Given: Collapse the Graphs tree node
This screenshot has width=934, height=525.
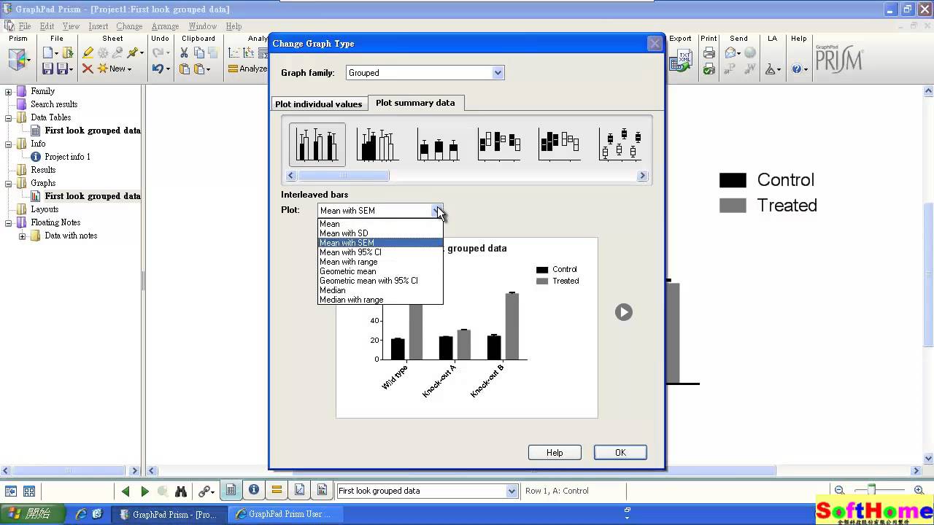Looking at the screenshot, I should tap(9, 183).
